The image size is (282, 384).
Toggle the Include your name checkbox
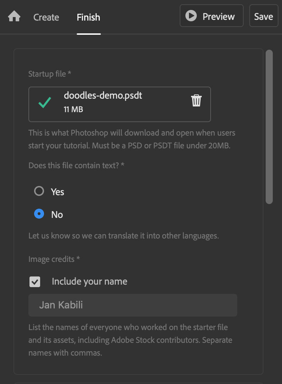click(35, 282)
